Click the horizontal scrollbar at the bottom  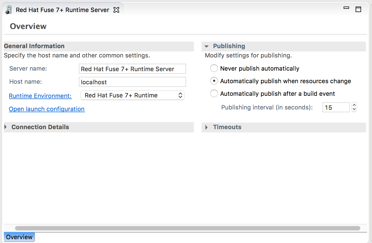pos(187,228)
